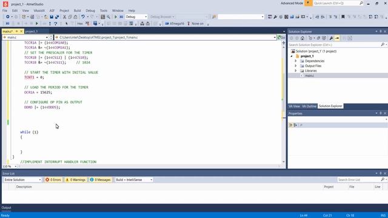Switch to VA Outline tab

(x=309, y=106)
